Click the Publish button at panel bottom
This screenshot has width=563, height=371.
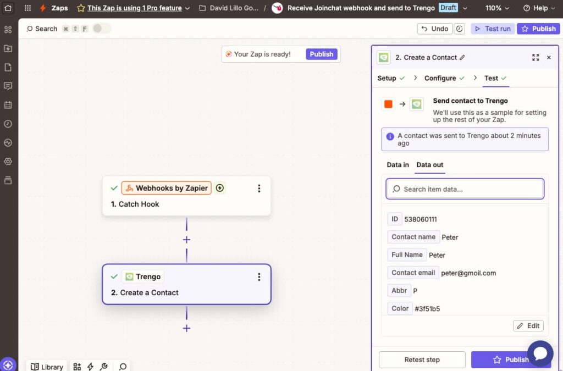511,359
